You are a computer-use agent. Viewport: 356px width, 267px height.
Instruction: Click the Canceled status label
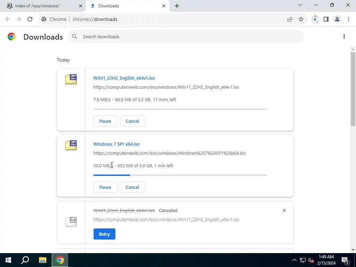point(168,210)
